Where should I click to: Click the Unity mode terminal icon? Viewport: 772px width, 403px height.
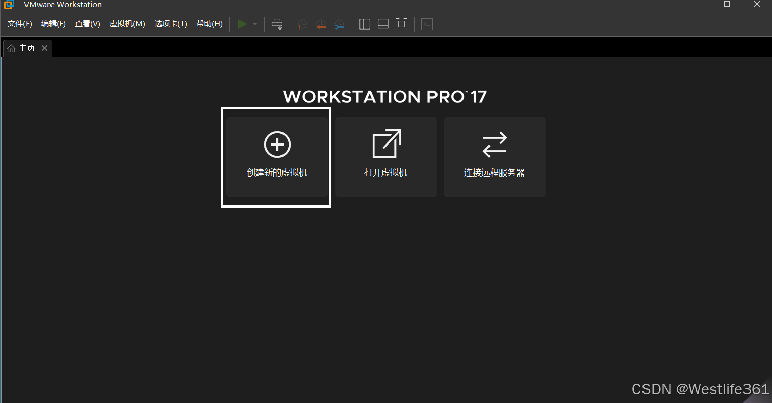click(x=427, y=24)
